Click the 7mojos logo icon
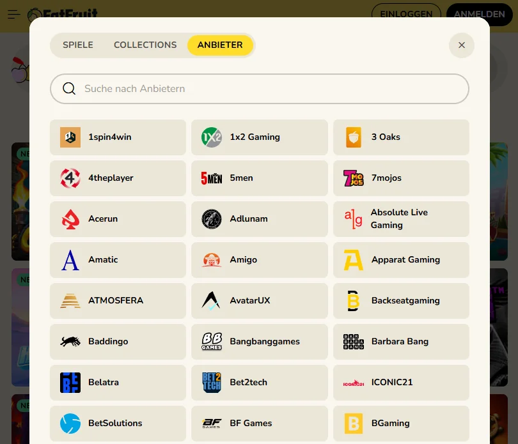The image size is (518, 444). 354,178
